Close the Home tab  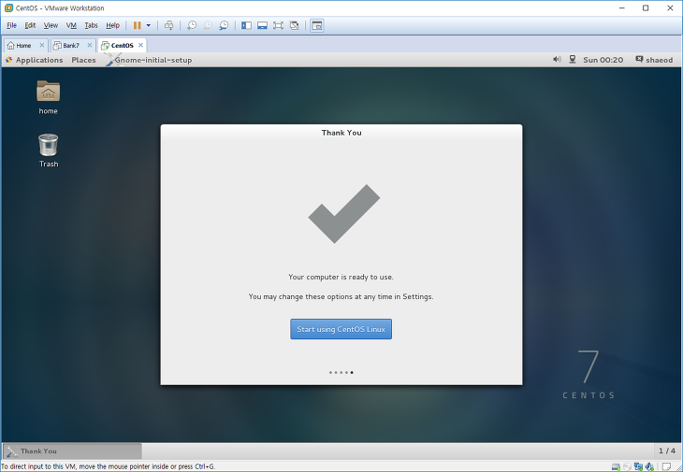coord(42,45)
